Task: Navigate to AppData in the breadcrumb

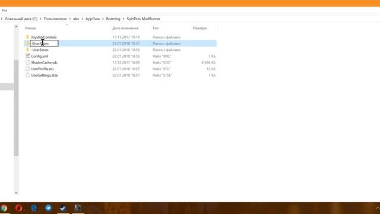Action: click(93, 18)
